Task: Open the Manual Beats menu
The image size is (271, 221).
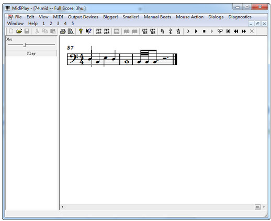Action: pyautogui.click(x=157, y=17)
